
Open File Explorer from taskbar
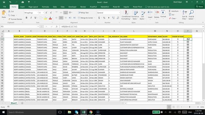pos(70,112)
